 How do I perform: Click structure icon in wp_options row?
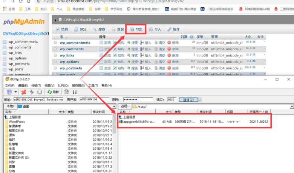(115, 62)
